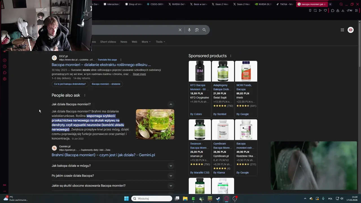This screenshot has width=361, height=203.
Task: Take a snapshot with Opera toolbar icon
Action: [315, 10]
